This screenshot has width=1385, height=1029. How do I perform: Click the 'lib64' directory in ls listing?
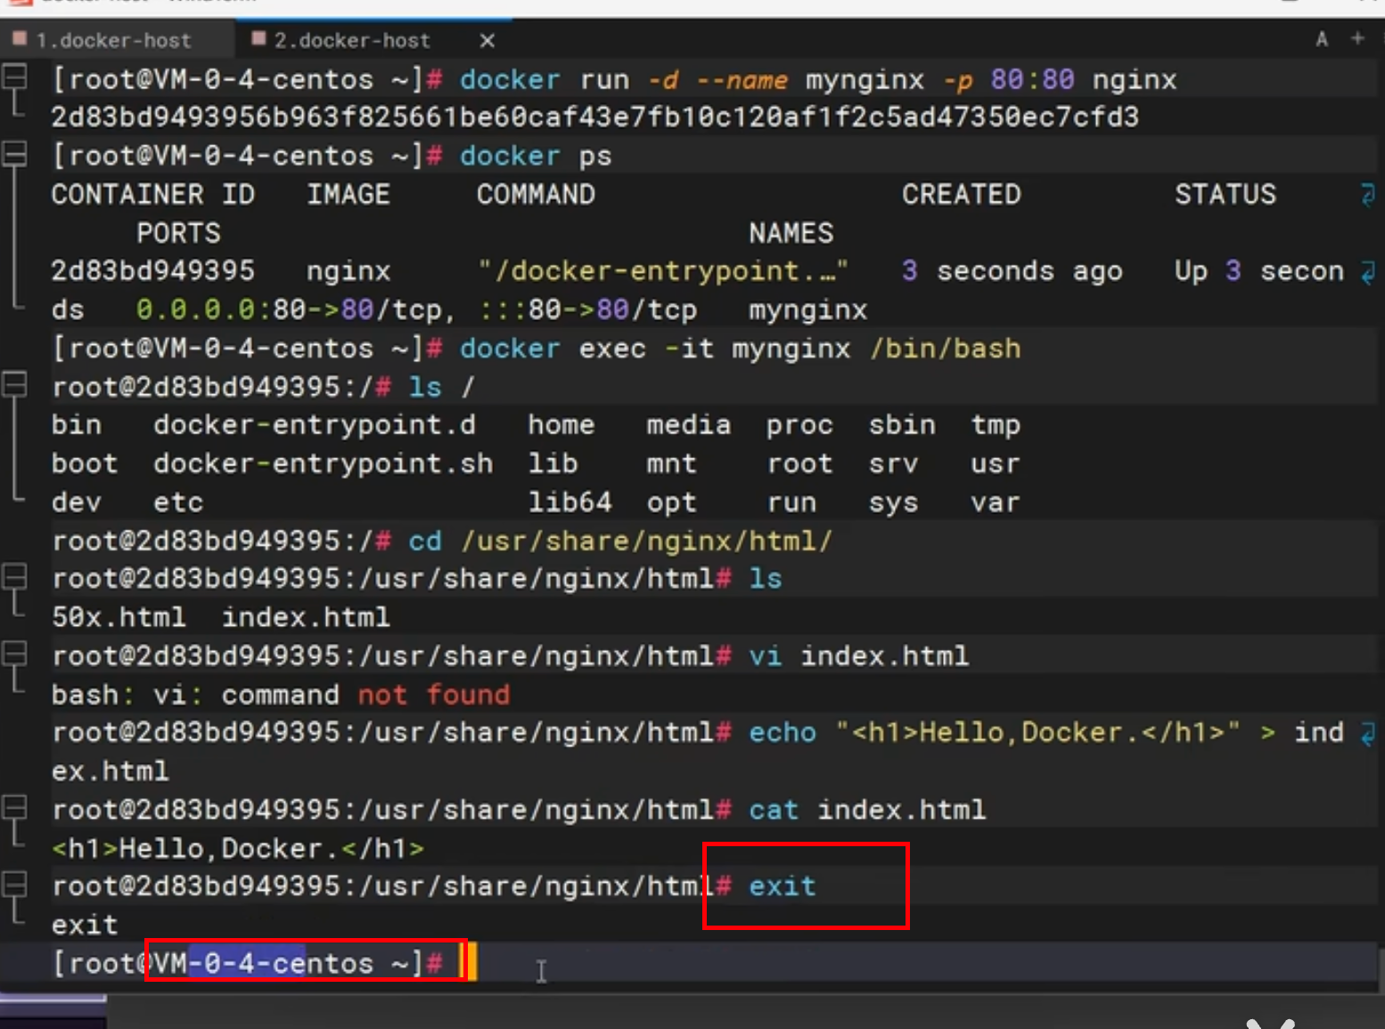[x=570, y=501]
